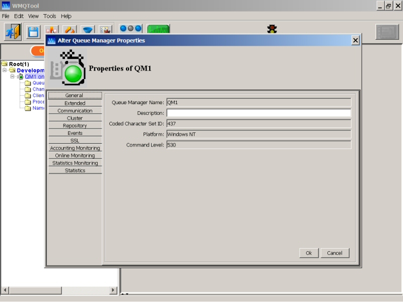Click the Ok button
The height and width of the screenshot is (302, 403).
[309, 253]
